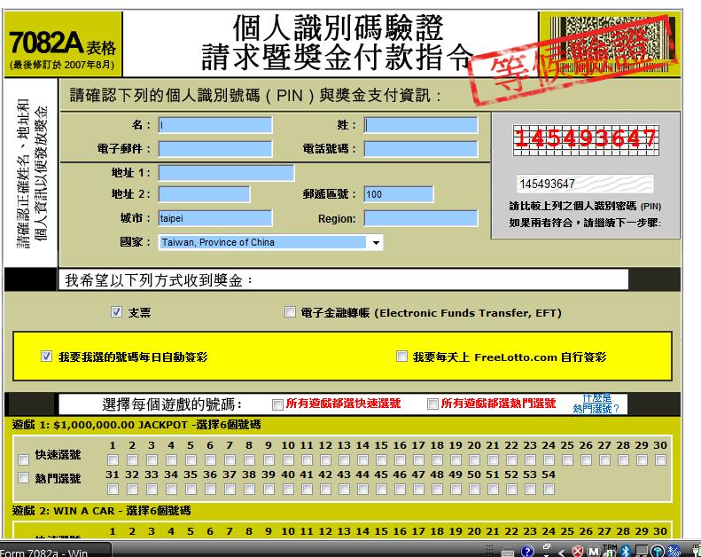701x557 pixels.
Task: Focus the 電話號碼 phone field
Action: (421, 149)
